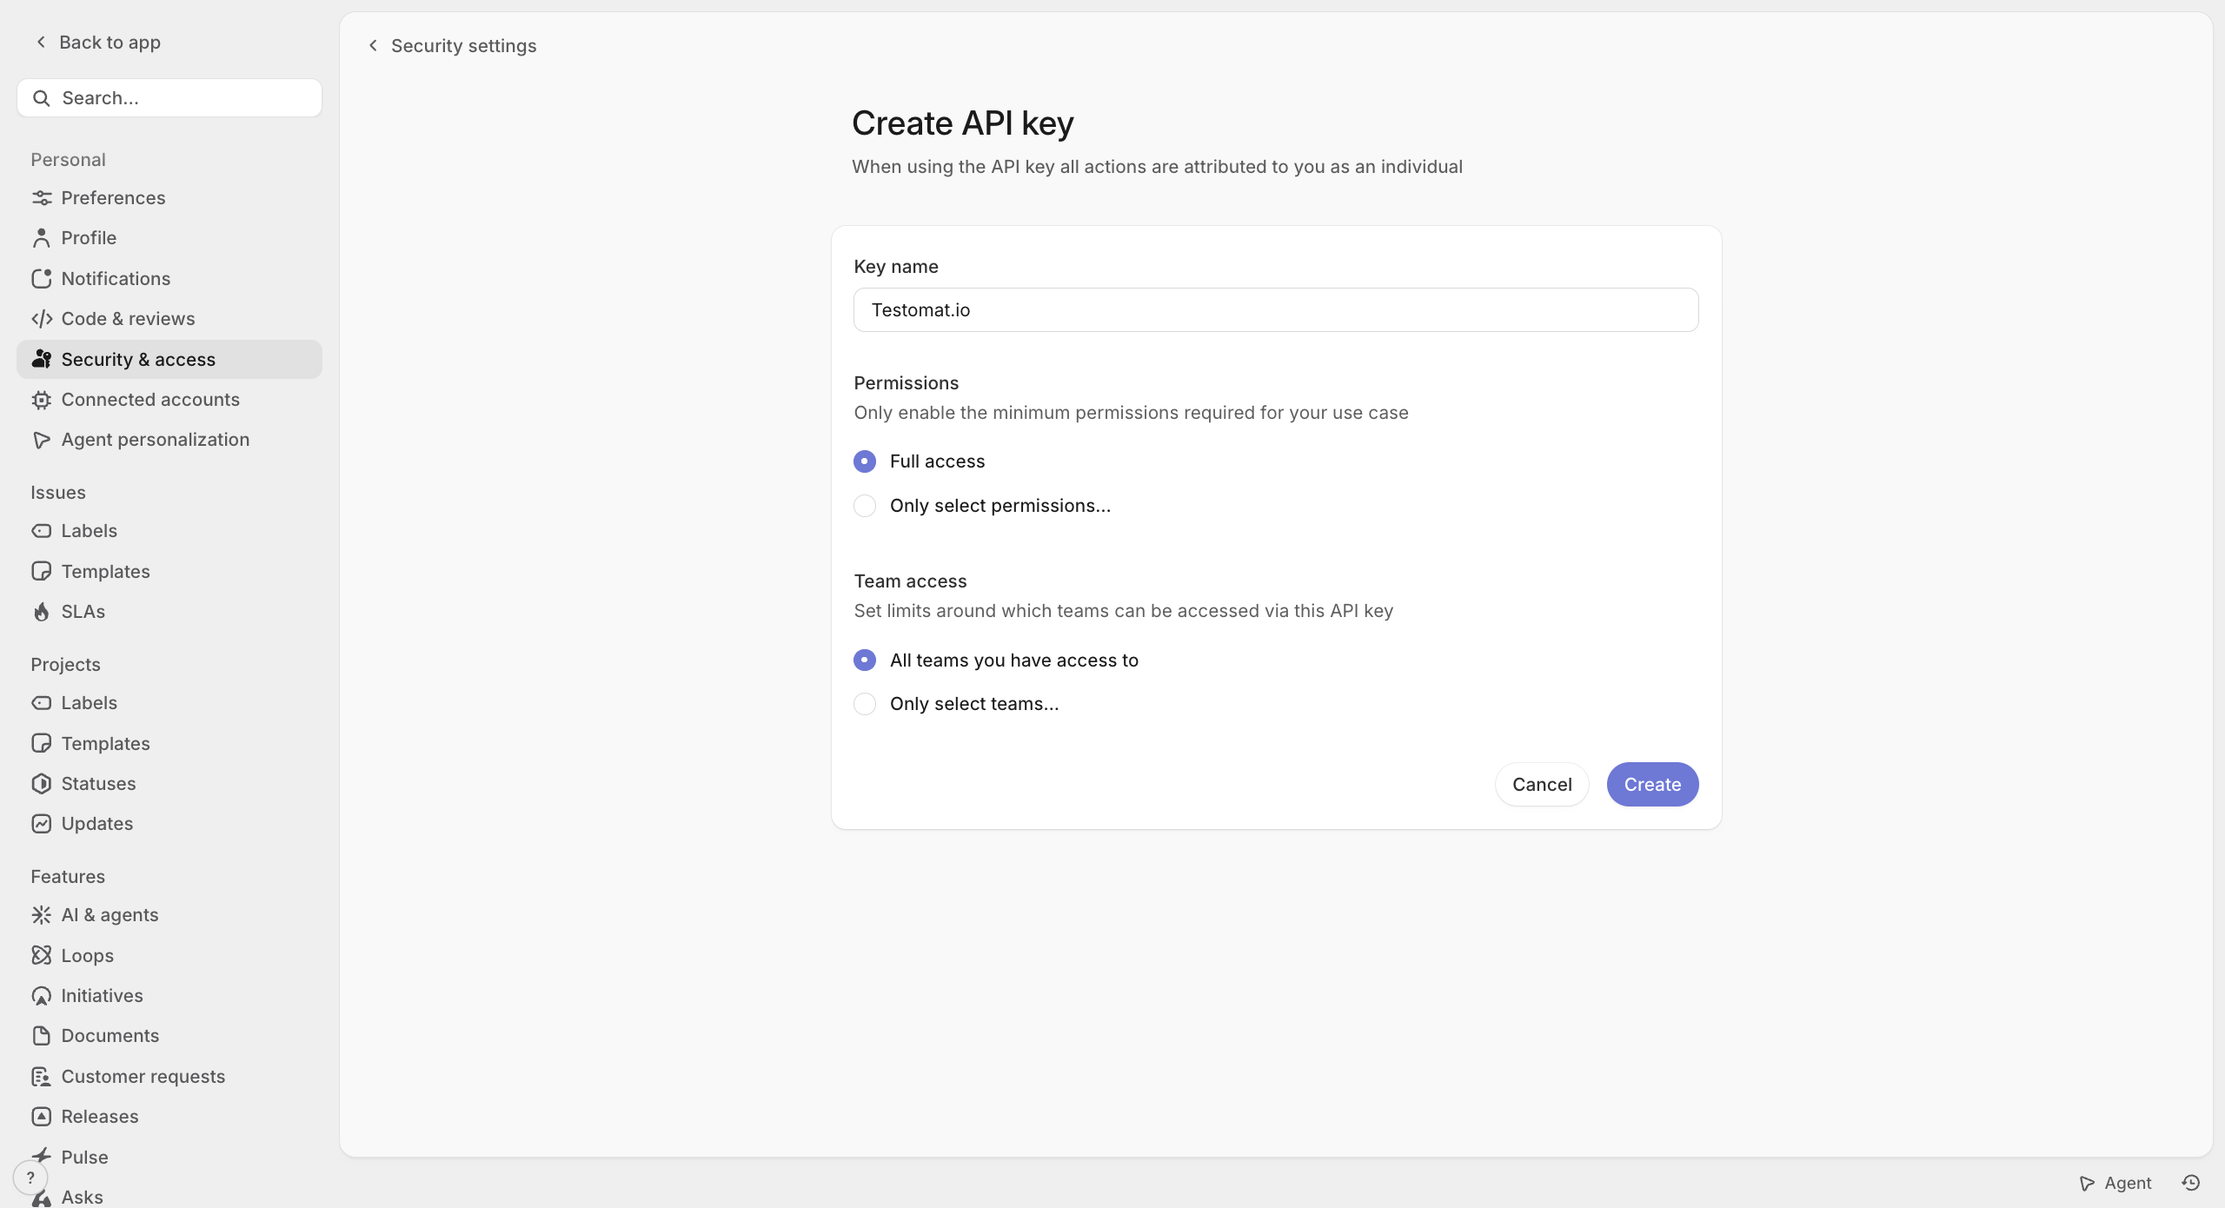Select the Full access radio button

(x=865, y=461)
